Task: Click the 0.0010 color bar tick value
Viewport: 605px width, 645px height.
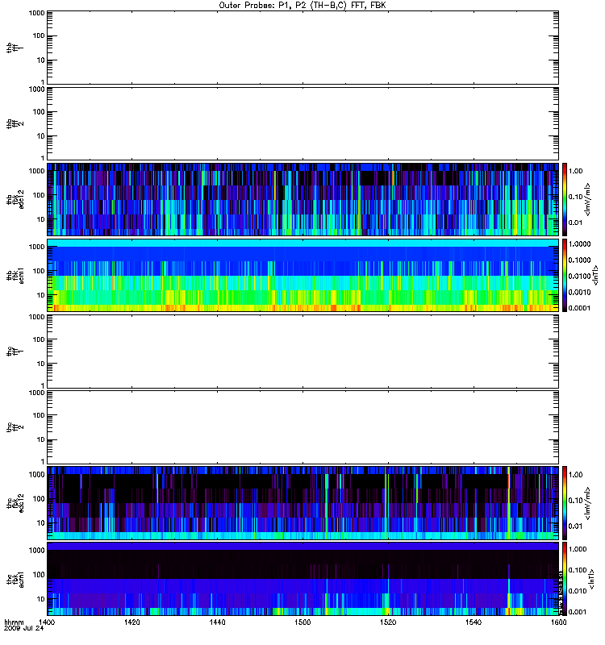Action: [579, 292]
